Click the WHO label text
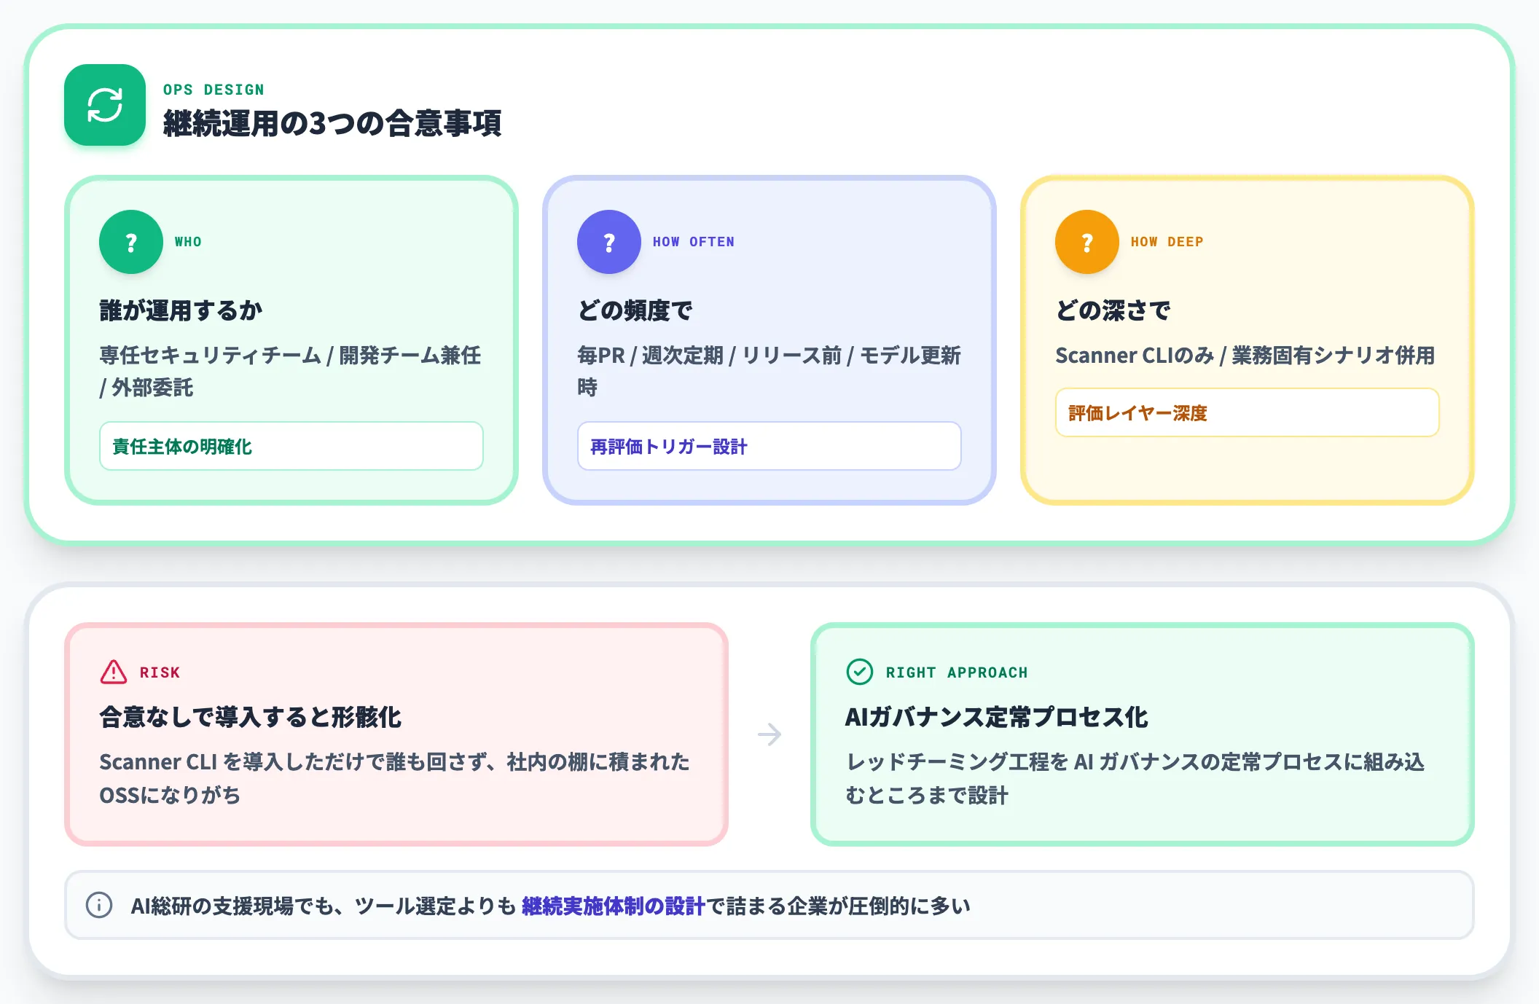The width and height of the screenshot is (1539, 1004). point(188,242)
